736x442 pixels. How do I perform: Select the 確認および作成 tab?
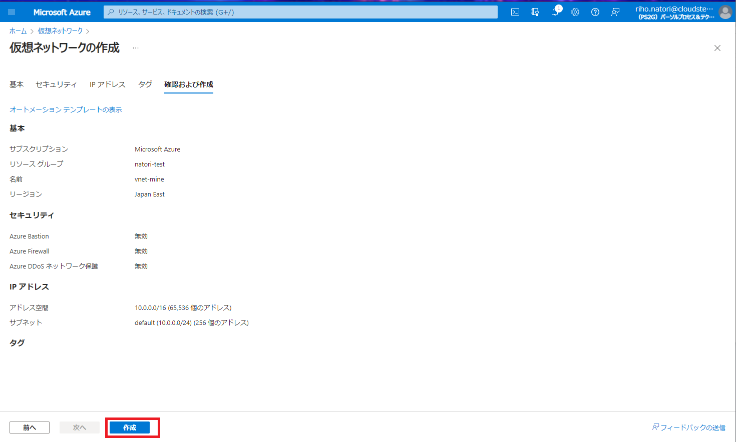coord(189,84)
